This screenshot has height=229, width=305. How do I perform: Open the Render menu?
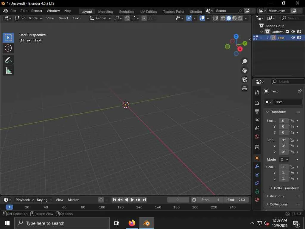point(37,11)
